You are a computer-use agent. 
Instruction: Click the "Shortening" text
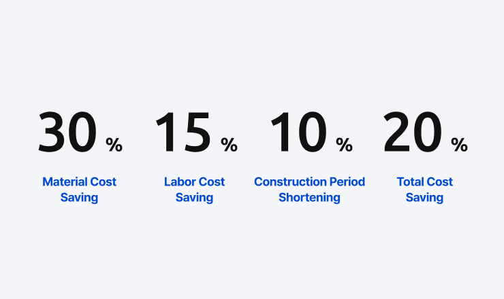[x=309, y=198]
